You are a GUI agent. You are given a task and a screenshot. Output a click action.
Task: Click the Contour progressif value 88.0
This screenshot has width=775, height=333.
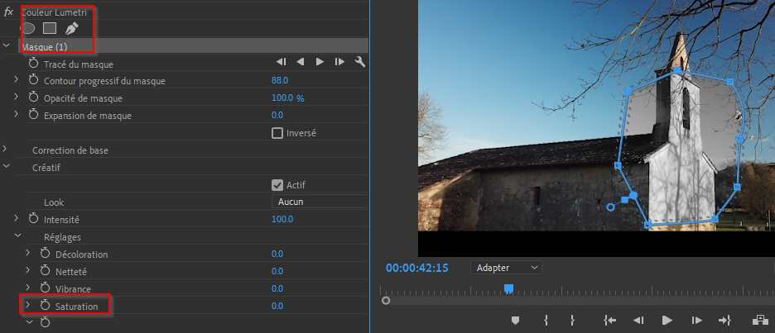(x=280, y=80)
